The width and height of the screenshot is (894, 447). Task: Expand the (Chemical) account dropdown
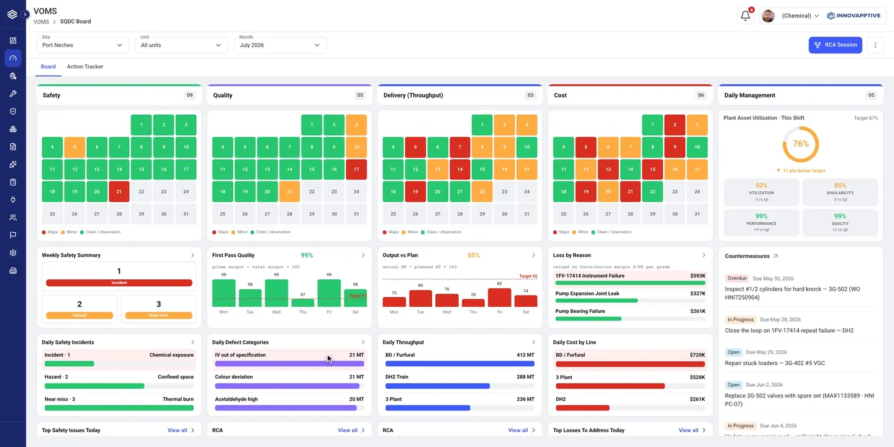(x=800, y=16)
